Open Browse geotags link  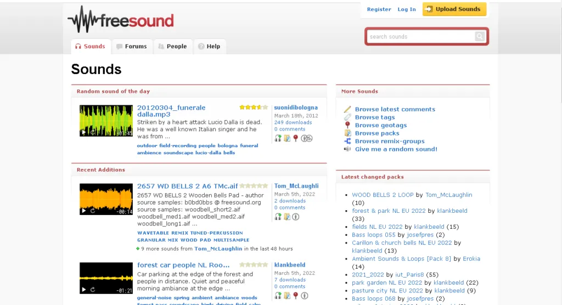click(x=381, y=125)
